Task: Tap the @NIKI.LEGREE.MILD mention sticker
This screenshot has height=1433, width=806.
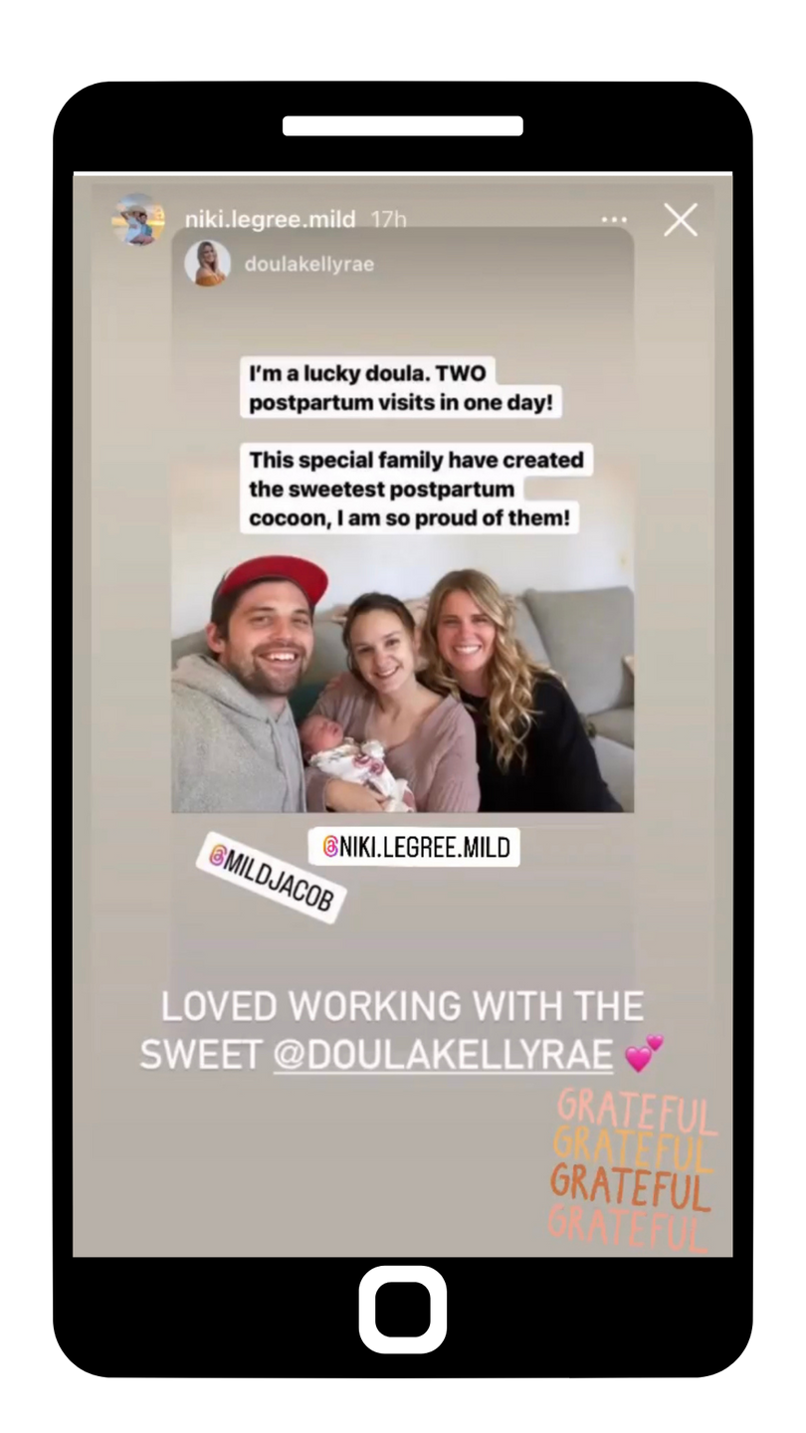Action: [414, 847]
